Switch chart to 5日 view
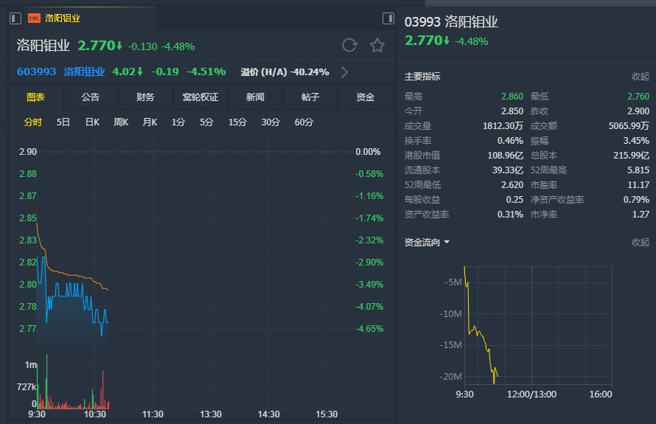The width and height of the screenshot is (656, 424). (63, 122)
